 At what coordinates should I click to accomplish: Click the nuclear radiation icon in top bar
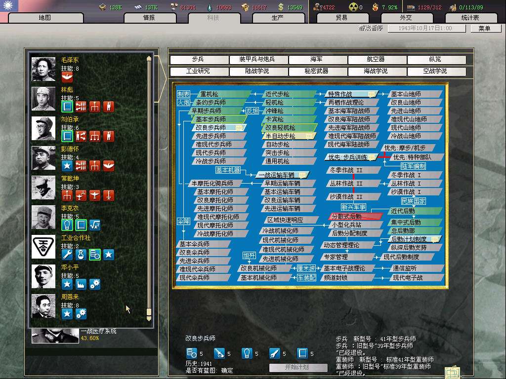point(353,7)
